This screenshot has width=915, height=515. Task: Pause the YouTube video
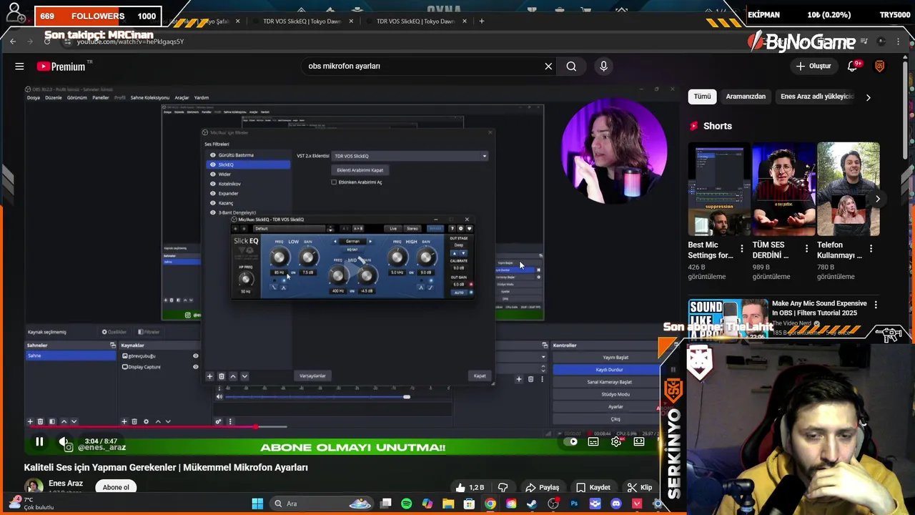point(39,442)
